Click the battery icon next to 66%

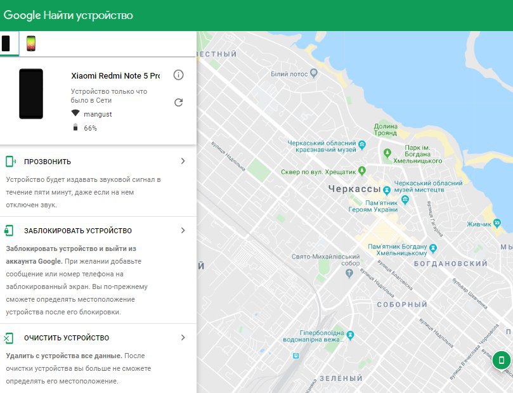[75, 127]
